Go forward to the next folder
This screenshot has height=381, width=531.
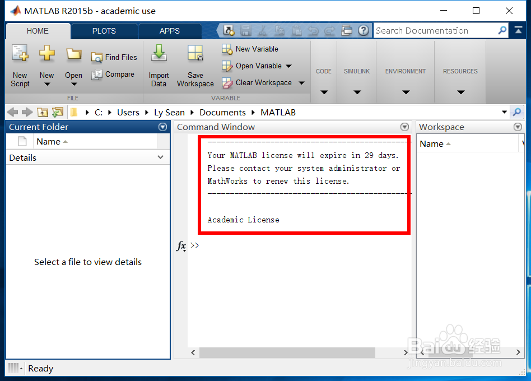point(27,112)
